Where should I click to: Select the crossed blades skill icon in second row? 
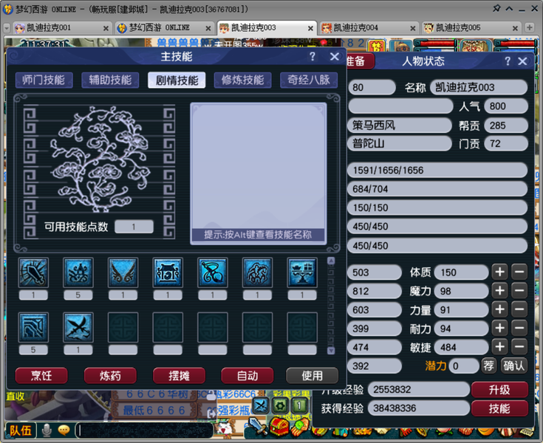coord(78,327)
